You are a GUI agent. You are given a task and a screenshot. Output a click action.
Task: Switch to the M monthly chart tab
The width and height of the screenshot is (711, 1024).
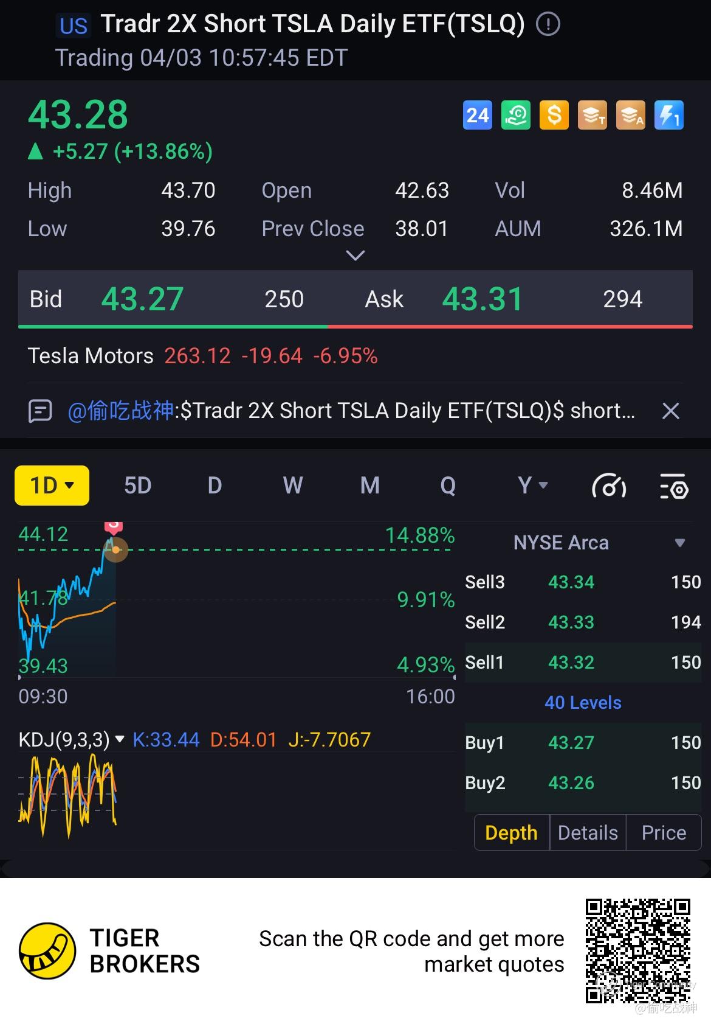click(369, 486)
